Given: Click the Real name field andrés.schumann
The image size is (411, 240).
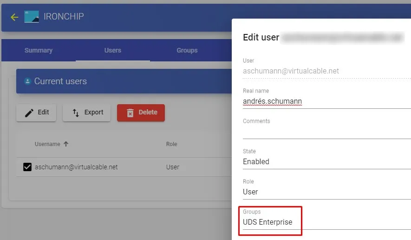Looking at the screenshot, I should [x=327, y=101].
